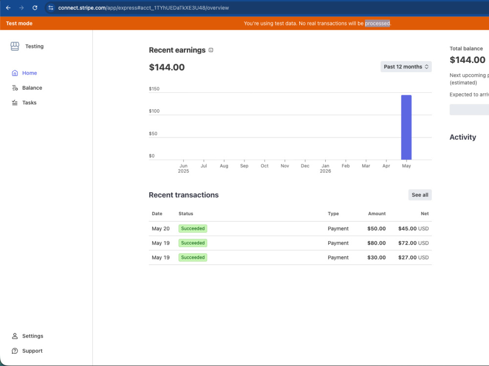Click the Recent transactions heading
The image size is (489, 366).
(x=183, y=195)
